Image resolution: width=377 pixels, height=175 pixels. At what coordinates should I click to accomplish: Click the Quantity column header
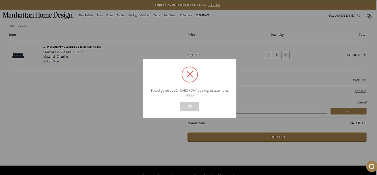click(x=277, y=35)
